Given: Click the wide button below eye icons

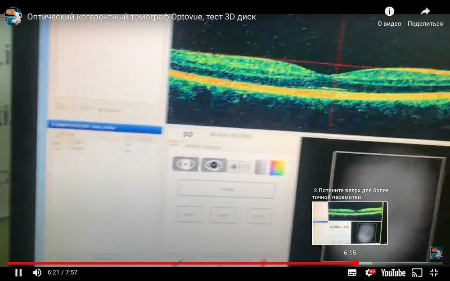Looking at the screenshot, I should [x=226, y=189].
